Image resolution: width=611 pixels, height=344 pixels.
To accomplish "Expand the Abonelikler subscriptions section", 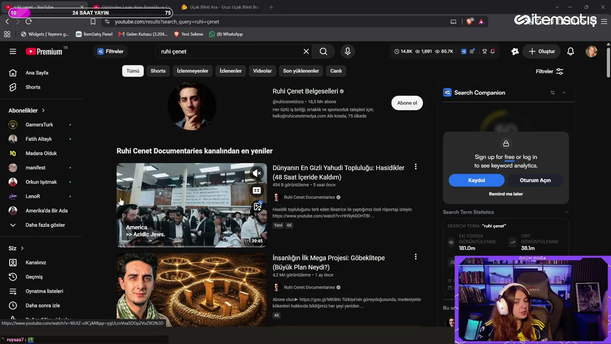I will coord(27,110).
